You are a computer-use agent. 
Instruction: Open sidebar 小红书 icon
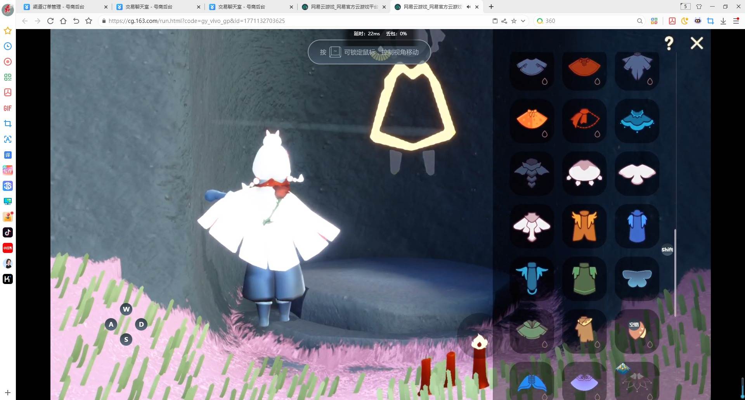coord(8,248)
